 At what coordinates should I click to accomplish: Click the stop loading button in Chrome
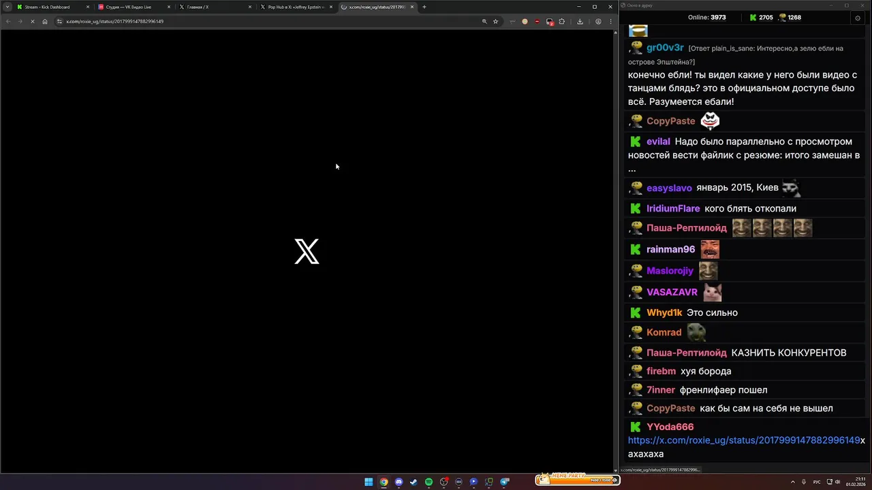coord(33,21)
